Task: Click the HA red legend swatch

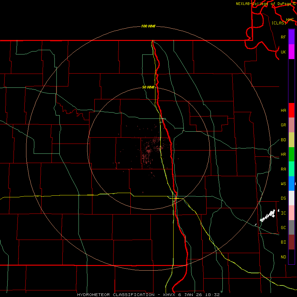Action: point(291,110)
